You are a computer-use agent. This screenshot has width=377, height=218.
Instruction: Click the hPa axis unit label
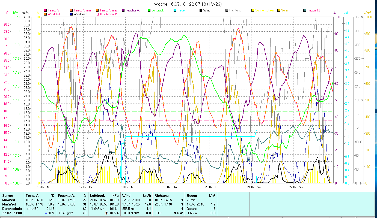click(x=16, y=13)
